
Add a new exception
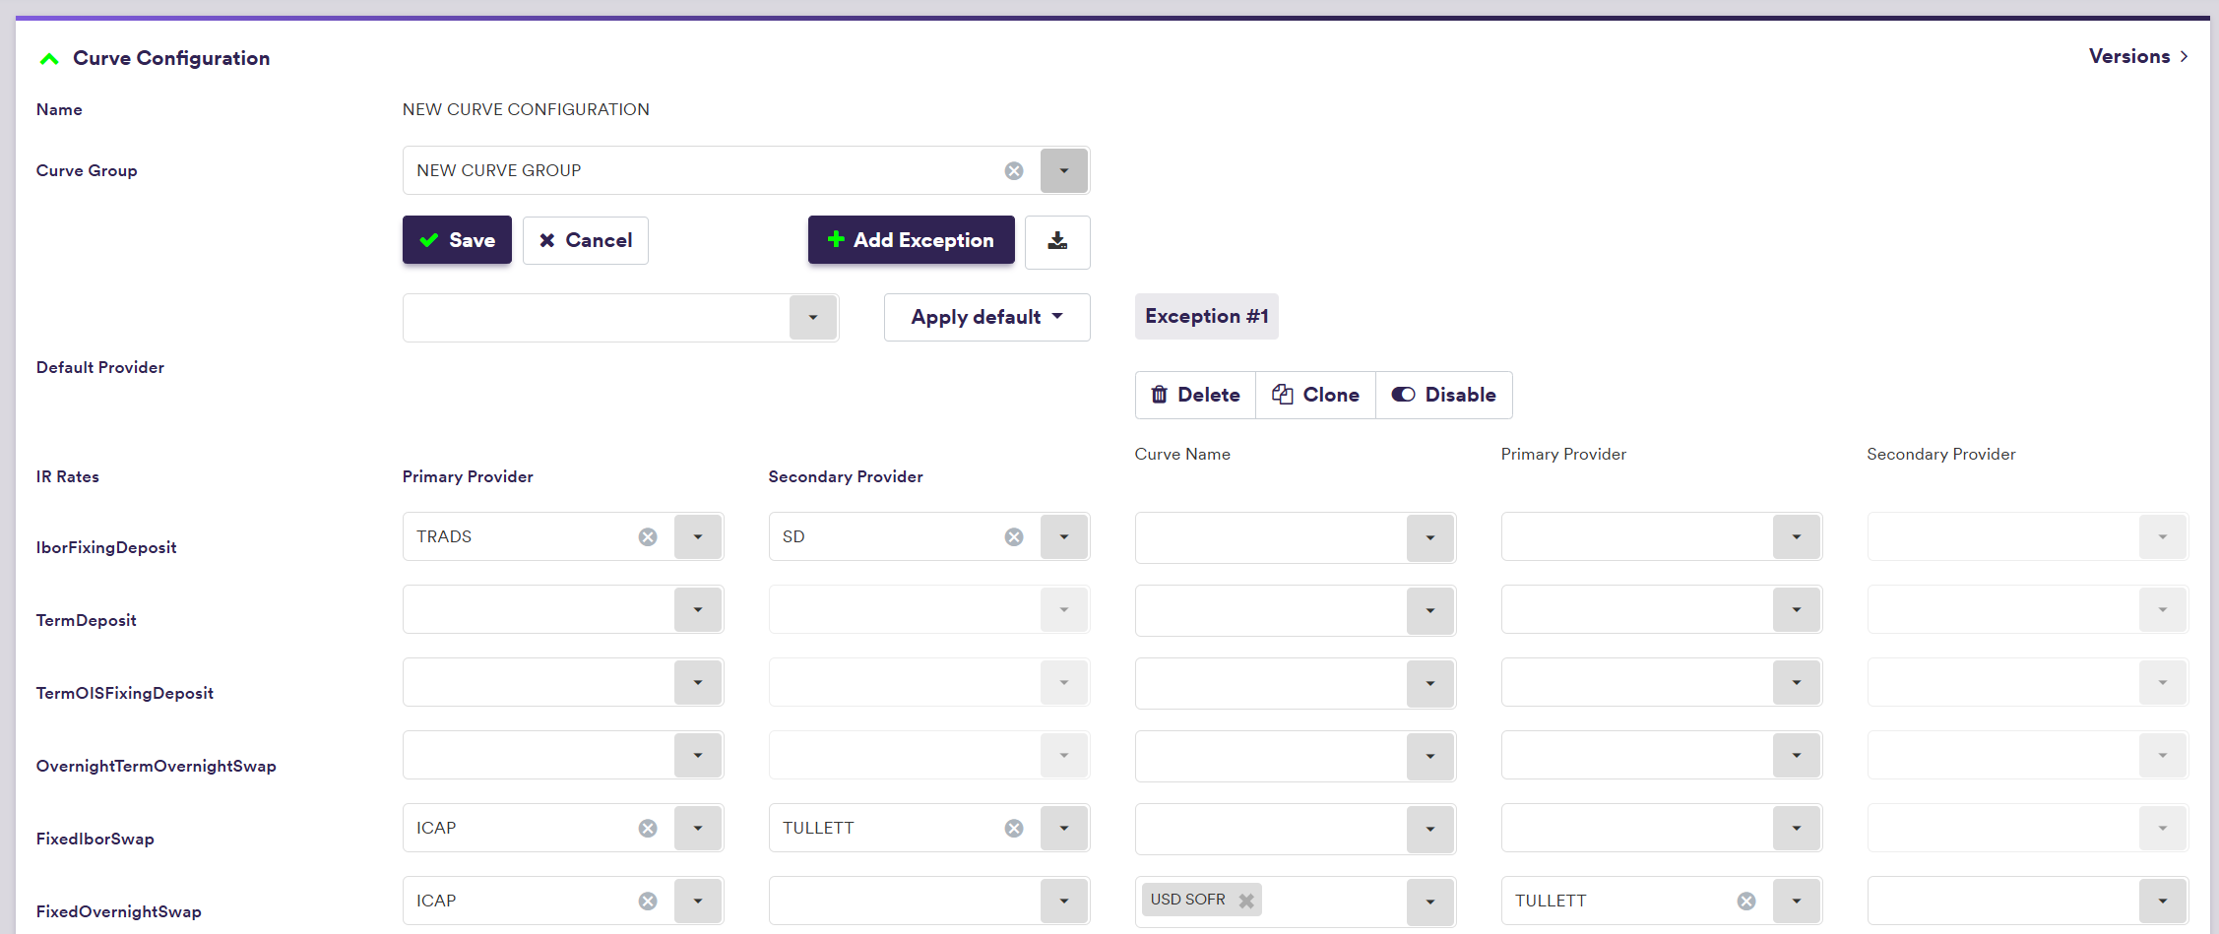coord(911,240)
